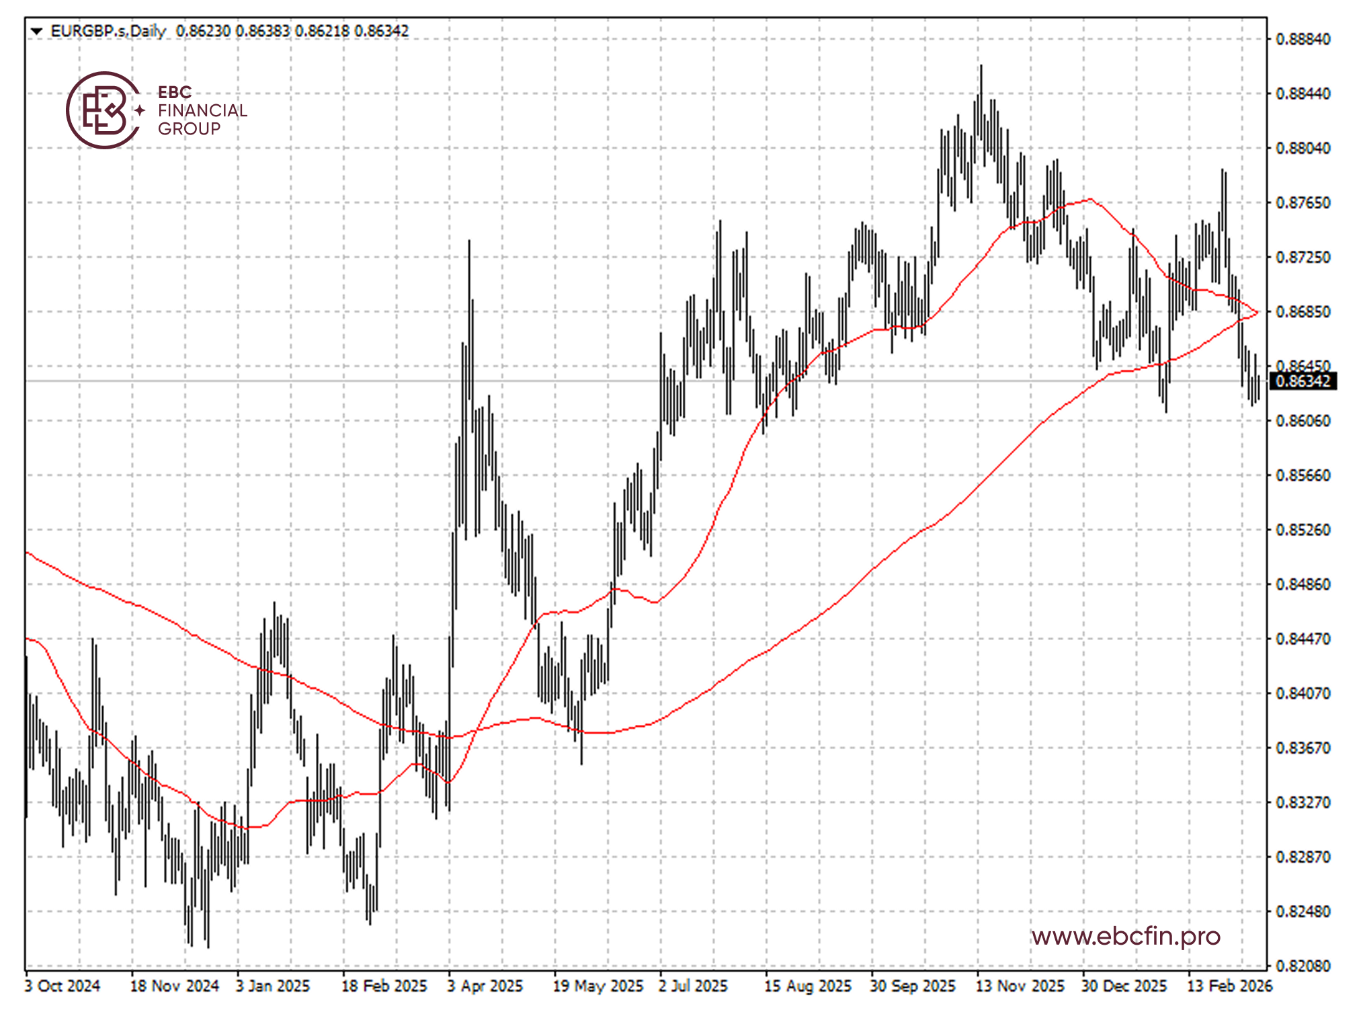1363x1018 pixels.
Task: Select the 13 Nov 2025 date label
Action: [x=1020, y=986]
